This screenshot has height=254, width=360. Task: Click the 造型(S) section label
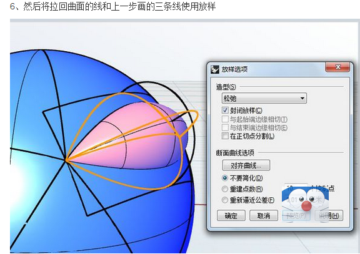tap(226, 87)
